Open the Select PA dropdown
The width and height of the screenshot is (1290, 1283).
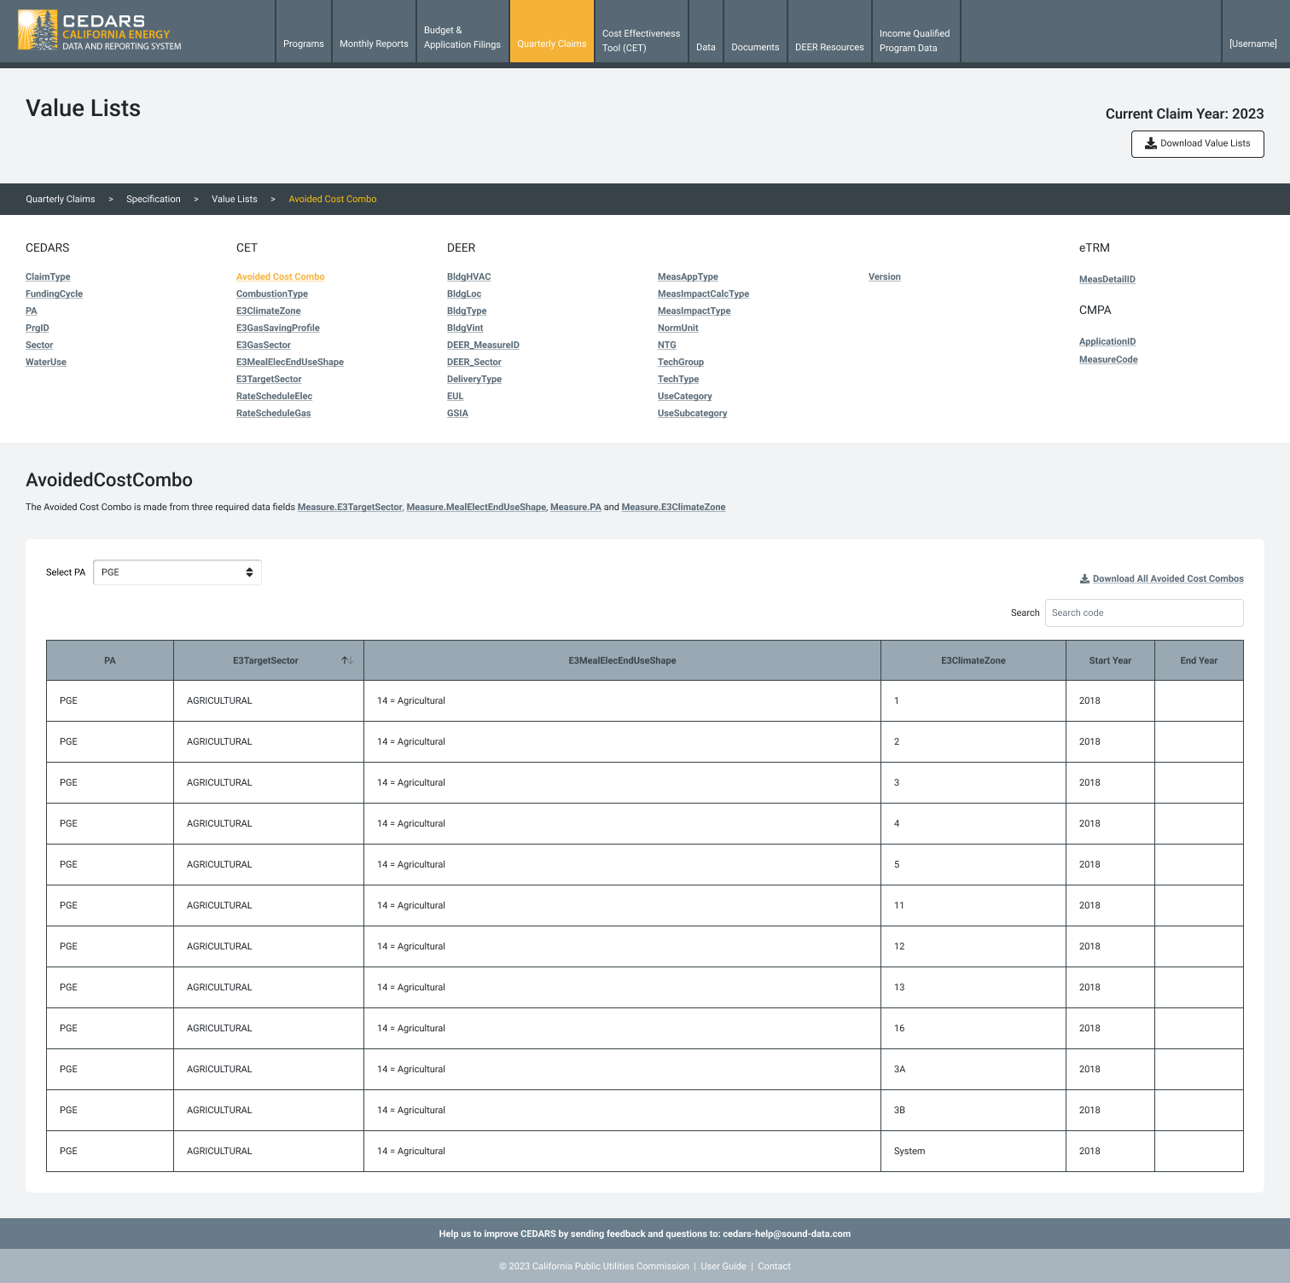177,572
